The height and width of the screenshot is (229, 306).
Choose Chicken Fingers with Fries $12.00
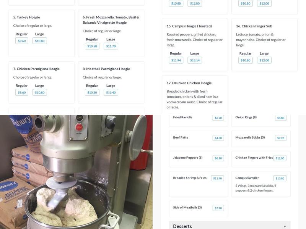point(280,158)
